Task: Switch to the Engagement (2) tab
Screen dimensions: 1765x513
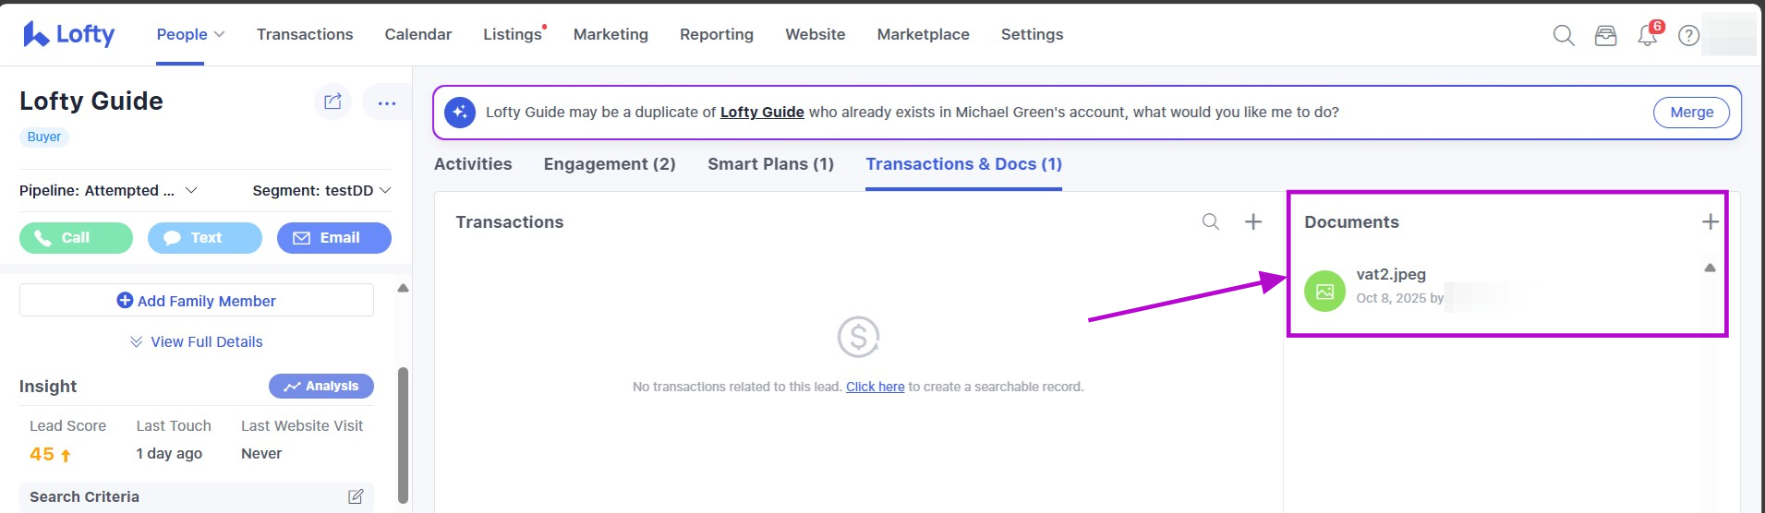Action: click(x=609, y=164)
